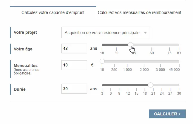Click the age slider handle

pos(131,45)
